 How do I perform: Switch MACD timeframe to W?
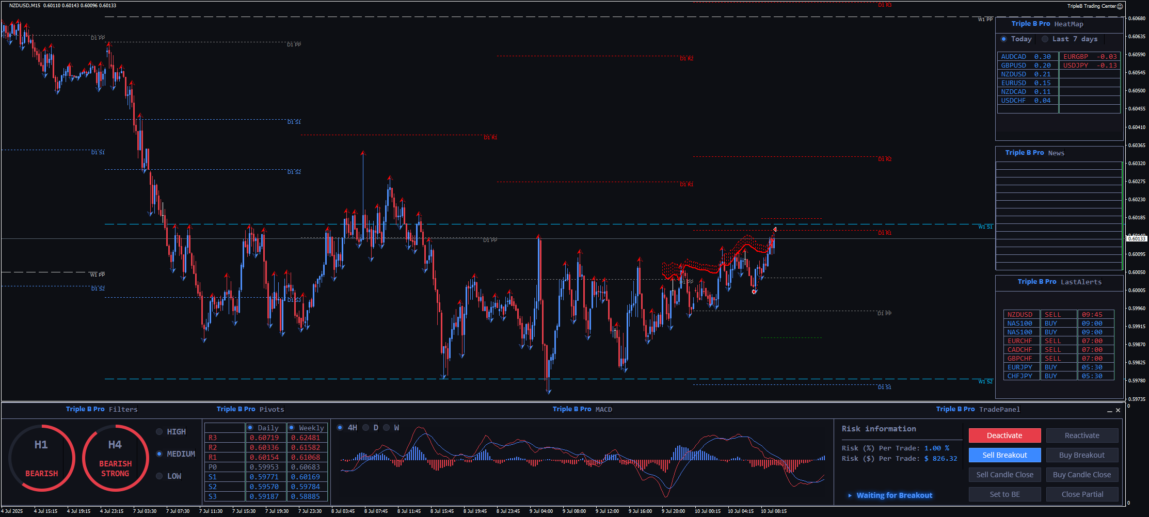pyautogui.click(x=387, y=428)
